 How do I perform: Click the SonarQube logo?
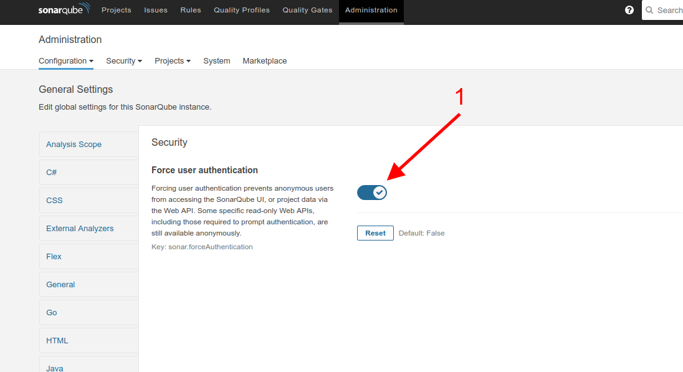click(64, 9)
